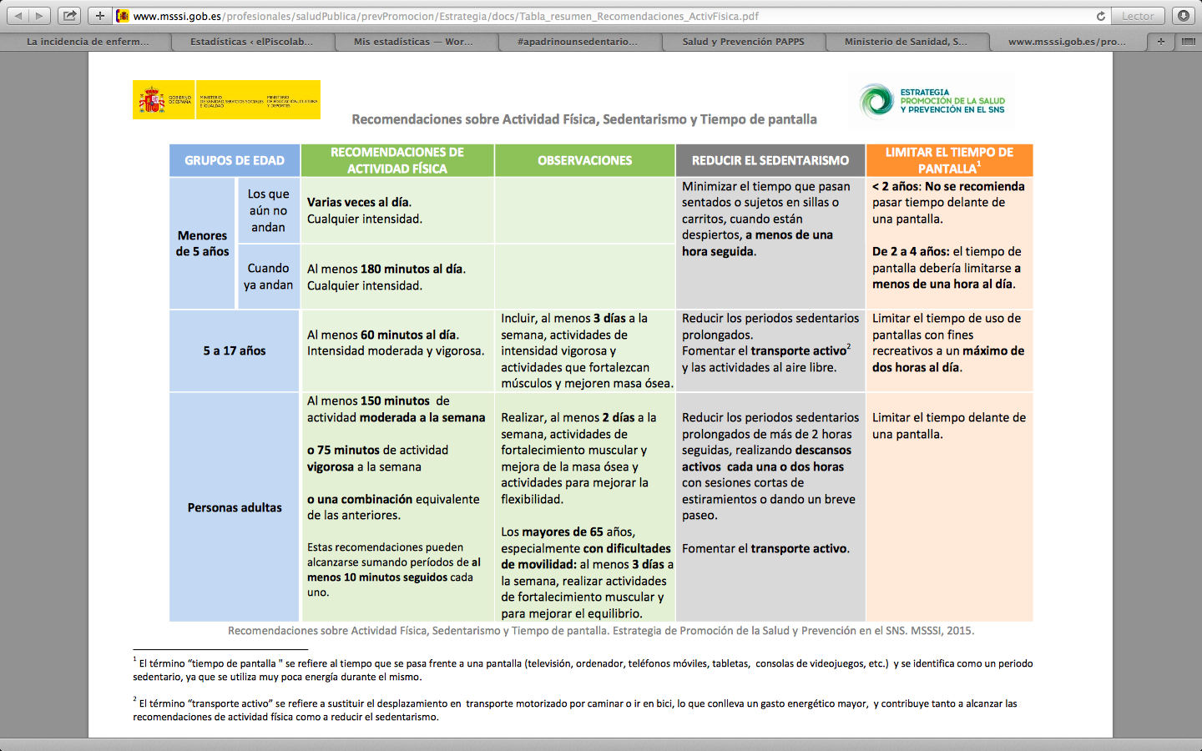This screenshot has width=1202, height=751.
Task: Open a new tab with plus icon
Action: coord(1160,41)
